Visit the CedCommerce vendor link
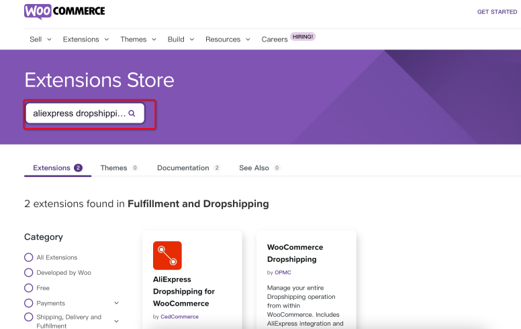521x329 pixels. (x=179, y=317)
